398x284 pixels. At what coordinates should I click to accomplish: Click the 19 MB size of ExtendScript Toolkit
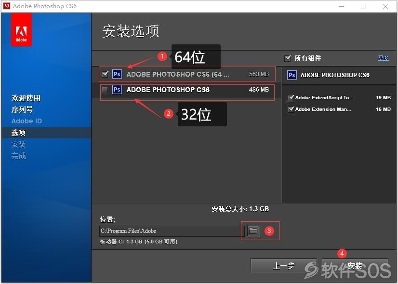tap(383, 98)
